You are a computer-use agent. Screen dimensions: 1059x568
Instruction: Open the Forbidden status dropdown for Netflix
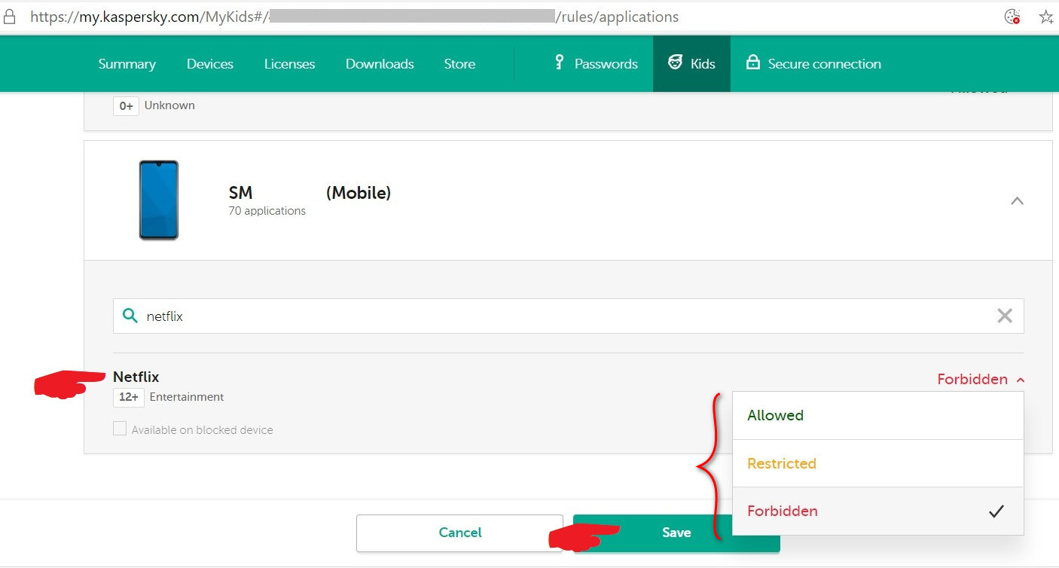[x=980, y=380]
